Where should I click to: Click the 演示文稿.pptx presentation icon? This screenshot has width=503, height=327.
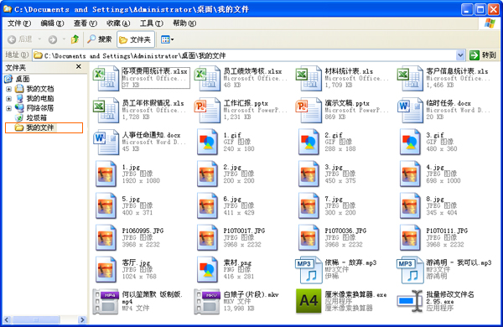point(309,110)
